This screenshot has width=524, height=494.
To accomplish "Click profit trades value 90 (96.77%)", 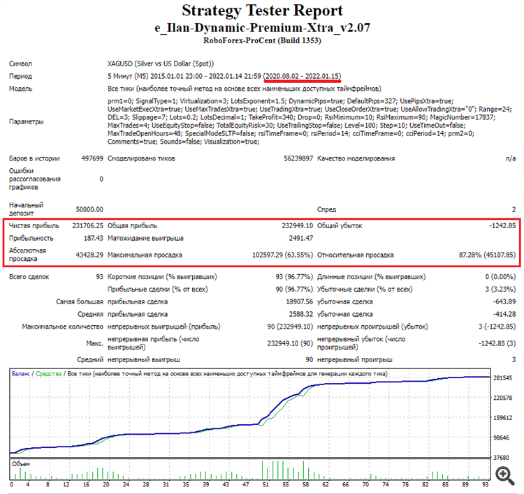I will click(x=294, y=289).
